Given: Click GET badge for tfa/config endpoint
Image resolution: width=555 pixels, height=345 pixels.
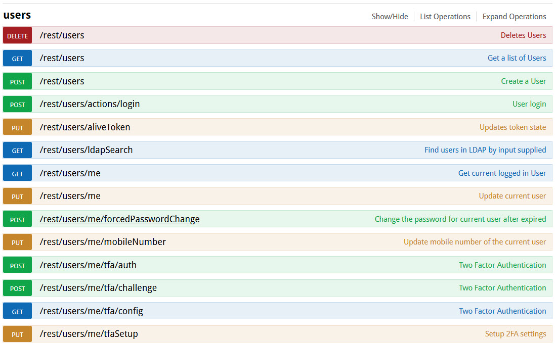Looking at the screenshot, I should pos(17,312).
